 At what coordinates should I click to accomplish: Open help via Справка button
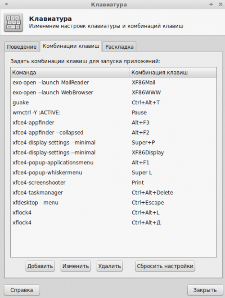[22, 290]
